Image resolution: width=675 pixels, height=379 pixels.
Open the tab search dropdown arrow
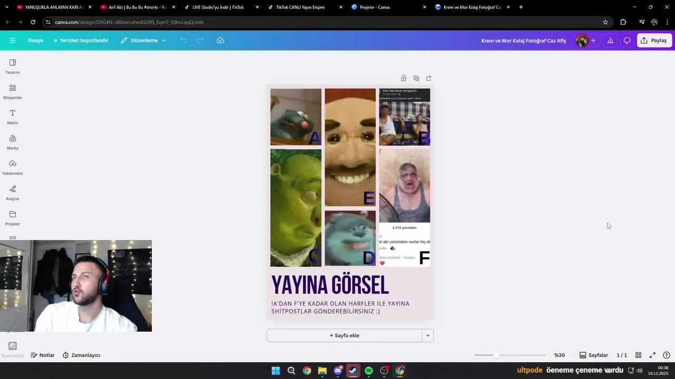point(7,7)
